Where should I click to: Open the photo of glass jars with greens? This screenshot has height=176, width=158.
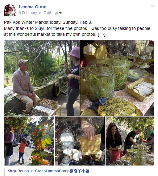pos(117,78)
